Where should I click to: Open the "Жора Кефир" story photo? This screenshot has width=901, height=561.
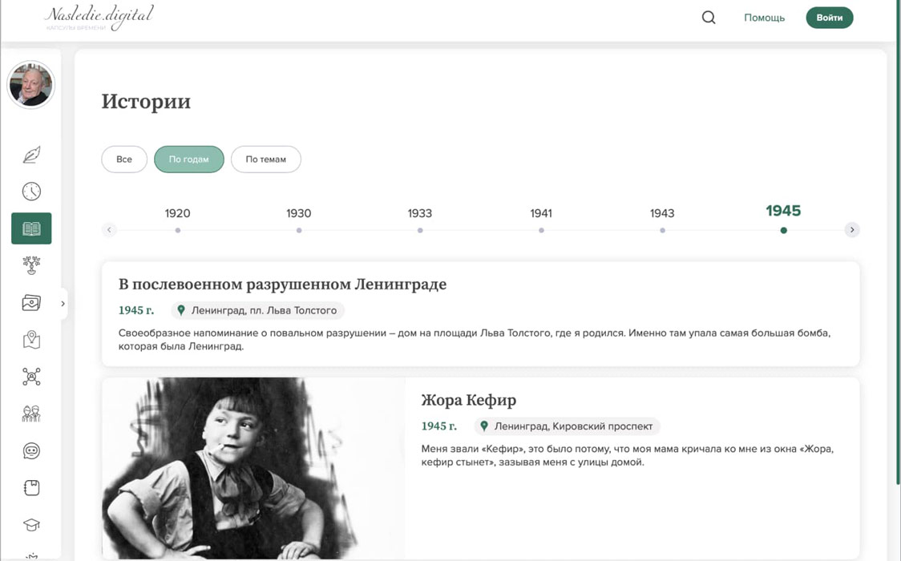pos(253,467)
